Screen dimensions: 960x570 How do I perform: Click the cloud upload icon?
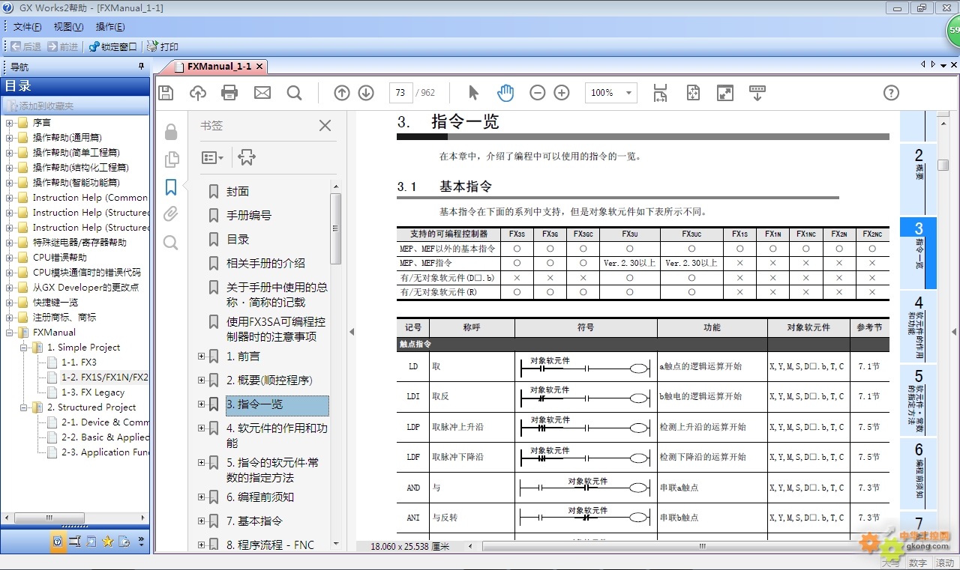[x=198, y=93]
